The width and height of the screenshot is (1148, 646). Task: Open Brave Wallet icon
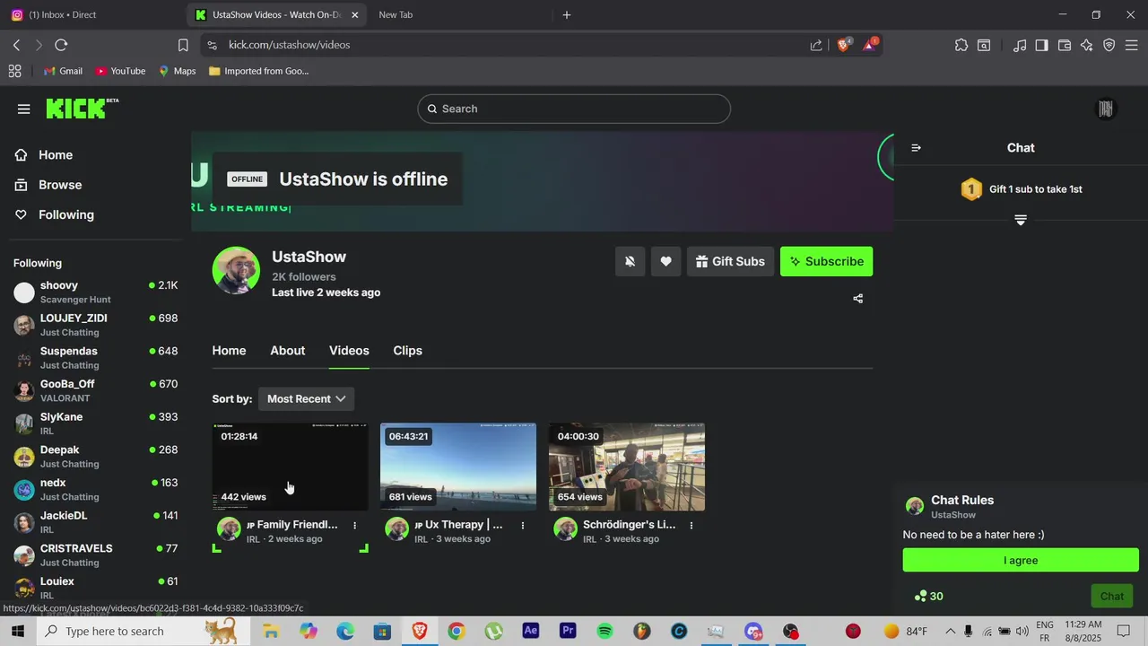point(1065,45)
